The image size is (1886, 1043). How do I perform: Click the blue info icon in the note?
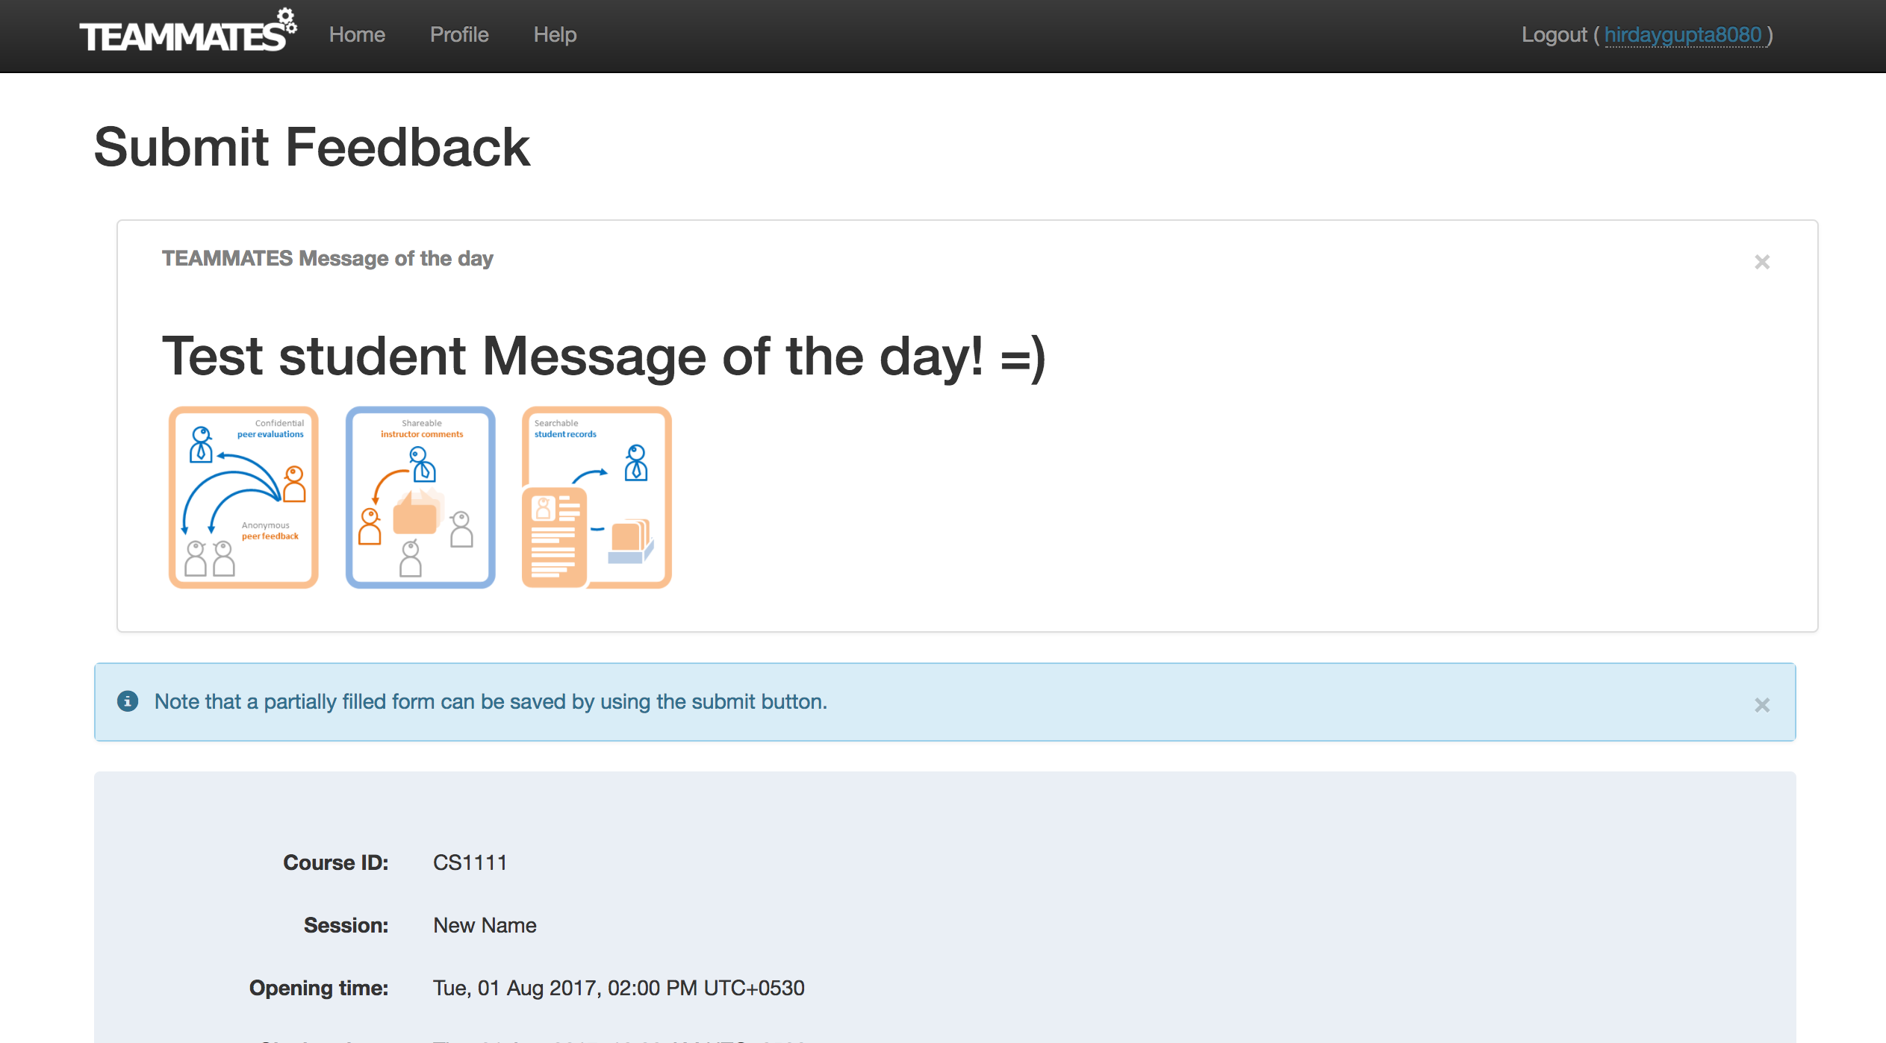[x=128, y=701]
